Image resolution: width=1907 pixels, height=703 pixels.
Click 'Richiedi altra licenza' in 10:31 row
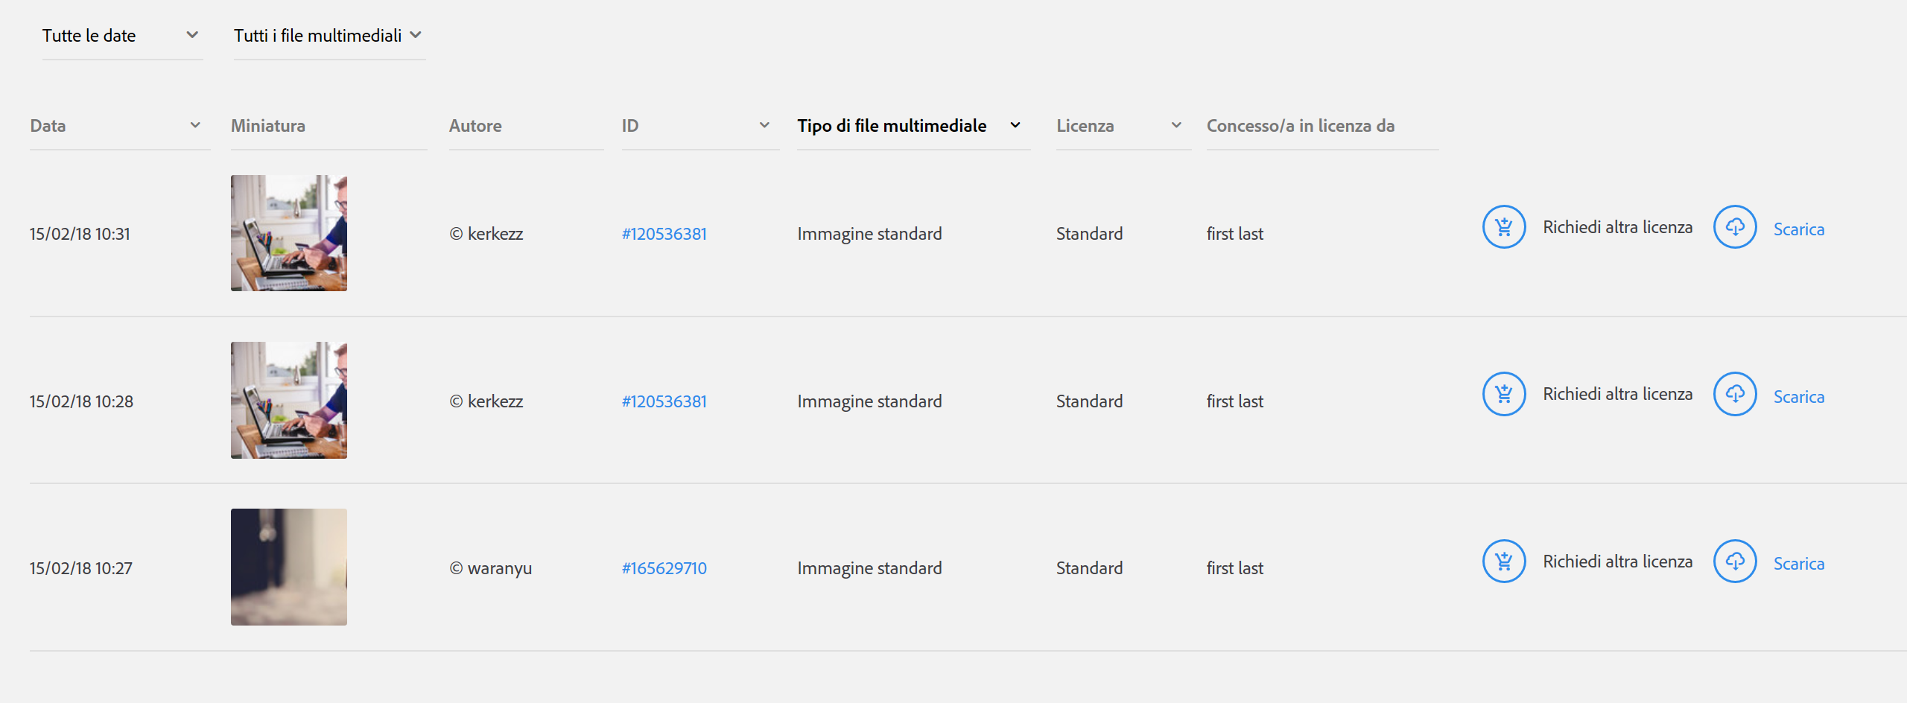[x=1617, y=227]
